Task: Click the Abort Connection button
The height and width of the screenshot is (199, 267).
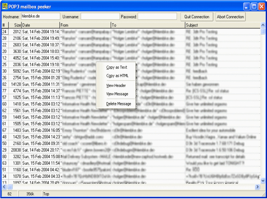Action: coord(230,17)
